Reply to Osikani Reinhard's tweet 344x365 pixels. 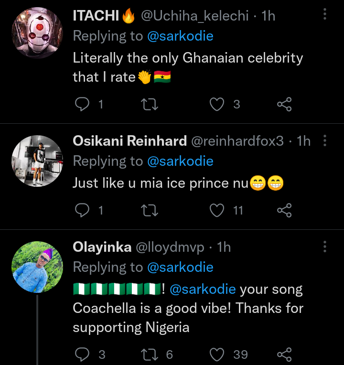[x=83, y=210]
